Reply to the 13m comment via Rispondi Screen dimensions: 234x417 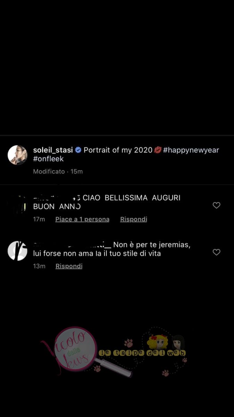(x=69, y=266)
